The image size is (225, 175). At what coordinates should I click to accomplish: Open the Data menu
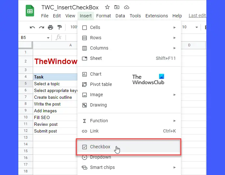point(120,16)
